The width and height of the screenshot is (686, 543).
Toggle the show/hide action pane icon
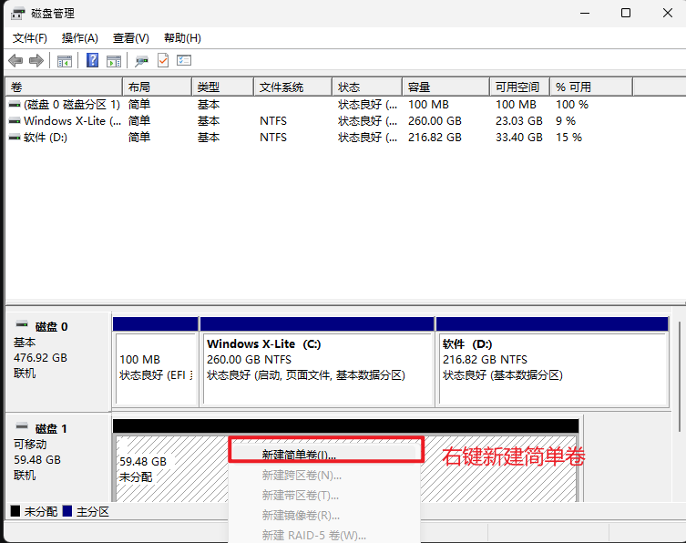point(114,61)
